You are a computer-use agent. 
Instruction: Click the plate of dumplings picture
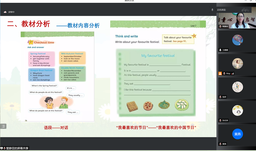coord(182,105)
